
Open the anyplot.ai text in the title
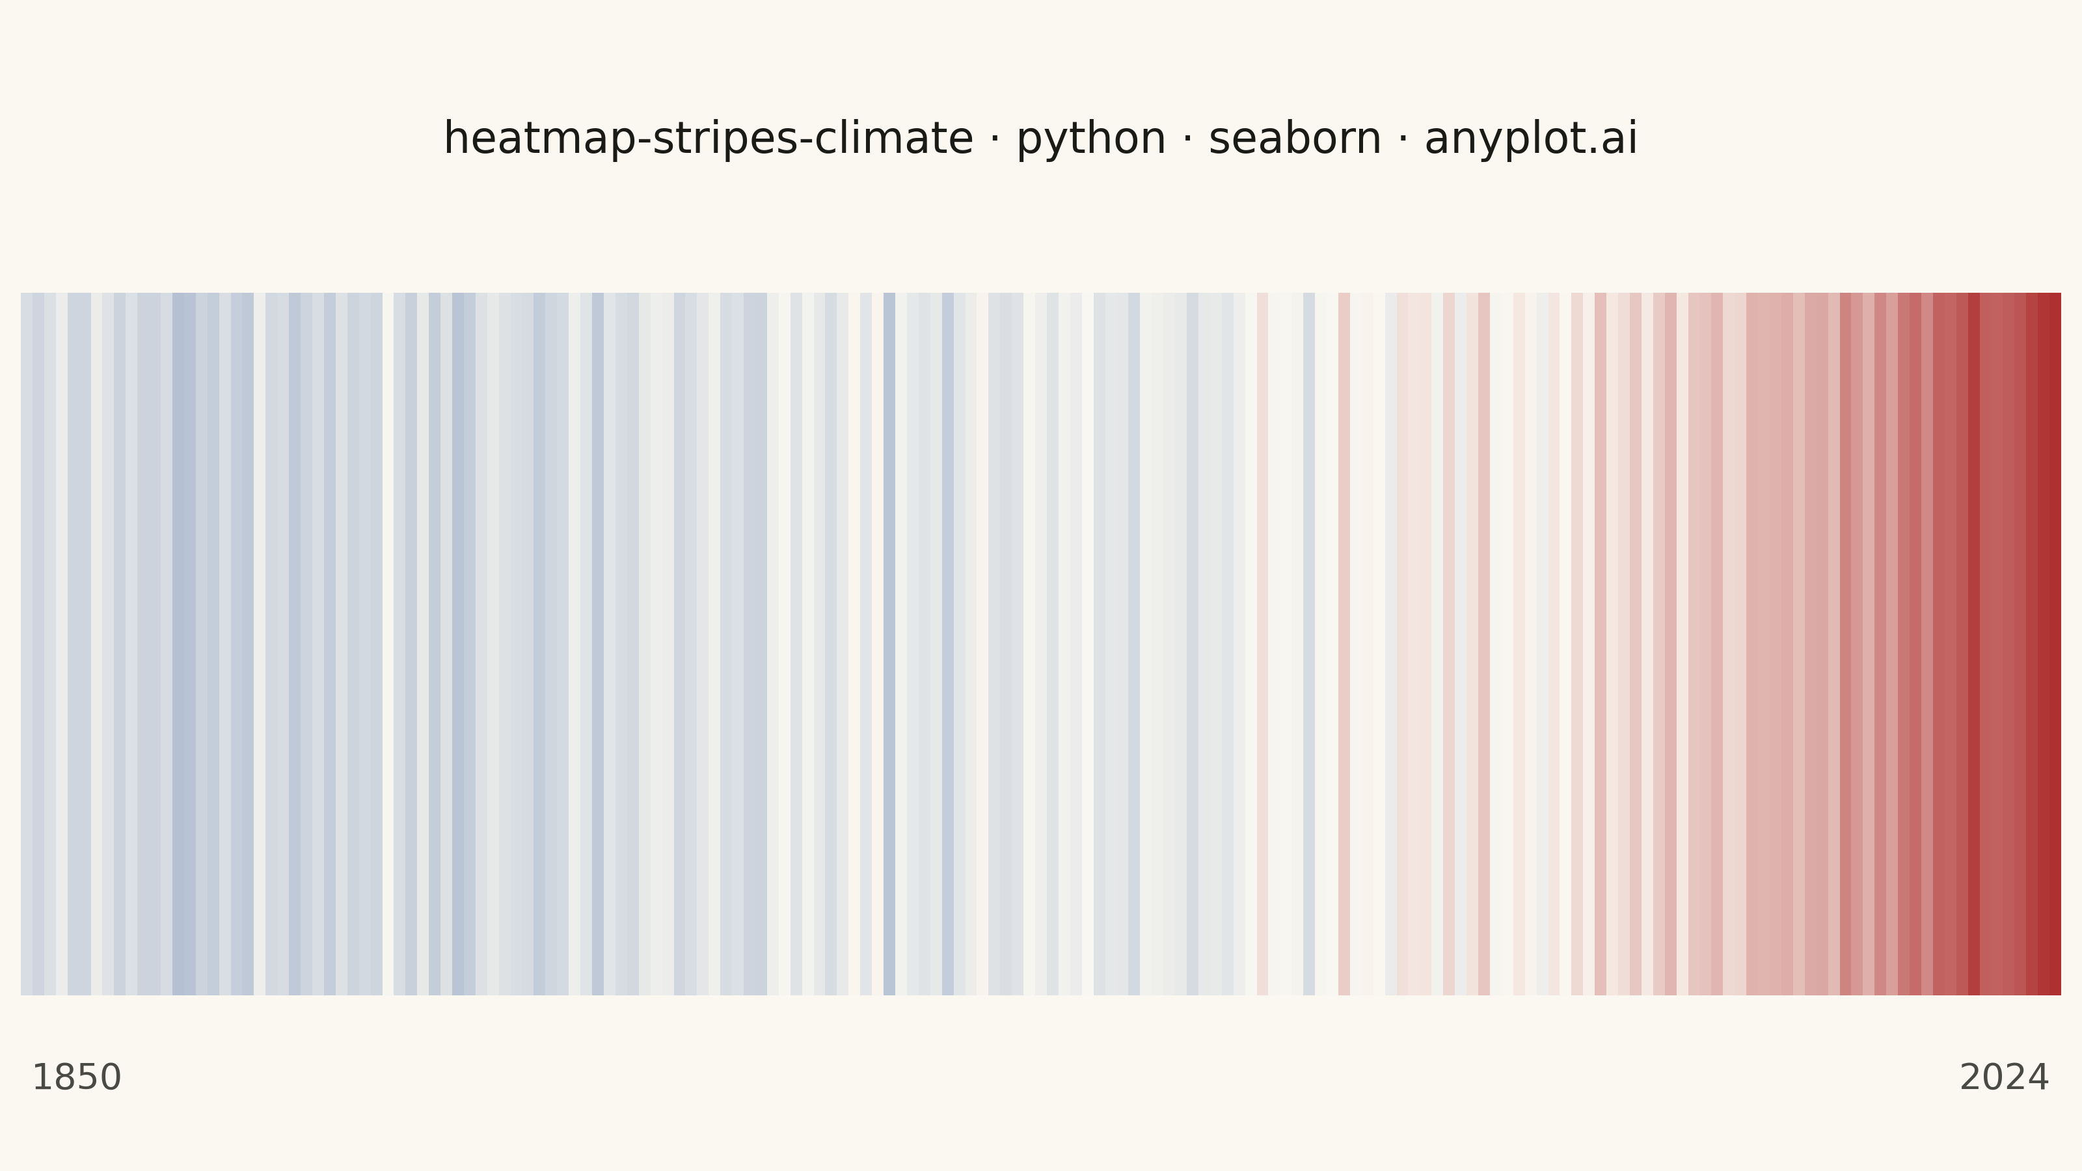pyautogui.click(x=1531, y=138)
